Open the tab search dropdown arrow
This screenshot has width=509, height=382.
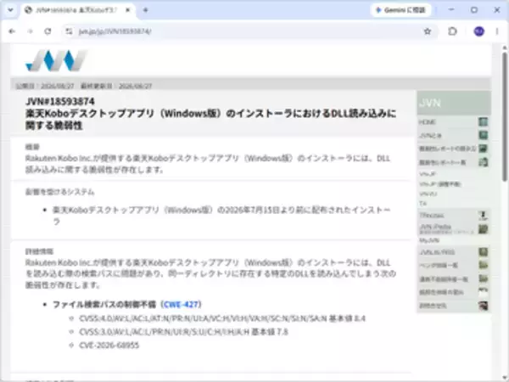click(10, 10)
